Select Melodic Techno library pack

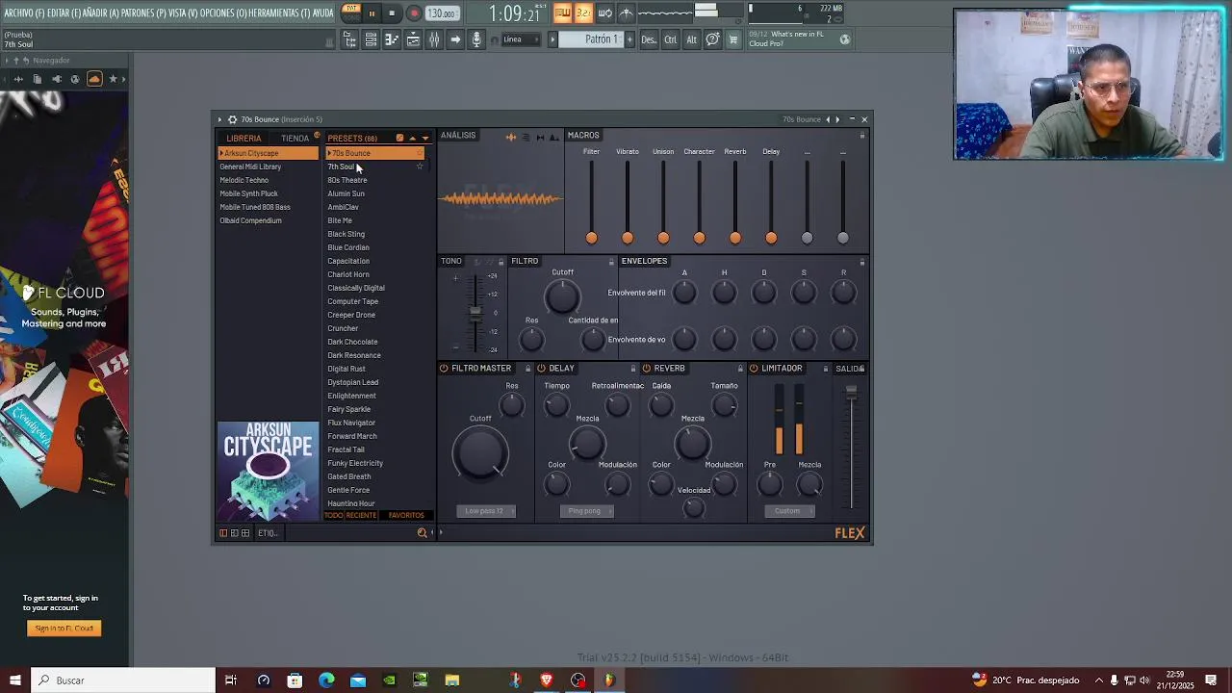point(244,180)
